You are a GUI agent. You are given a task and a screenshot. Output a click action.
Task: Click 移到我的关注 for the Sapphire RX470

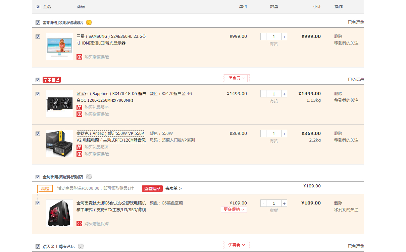pyautogui.click(x=346, y=100)
